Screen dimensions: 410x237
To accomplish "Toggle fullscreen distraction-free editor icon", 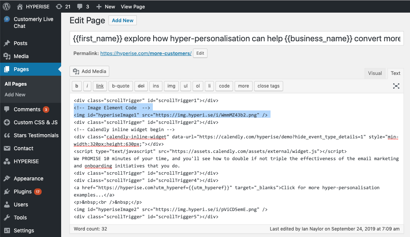I will [396, 86].
